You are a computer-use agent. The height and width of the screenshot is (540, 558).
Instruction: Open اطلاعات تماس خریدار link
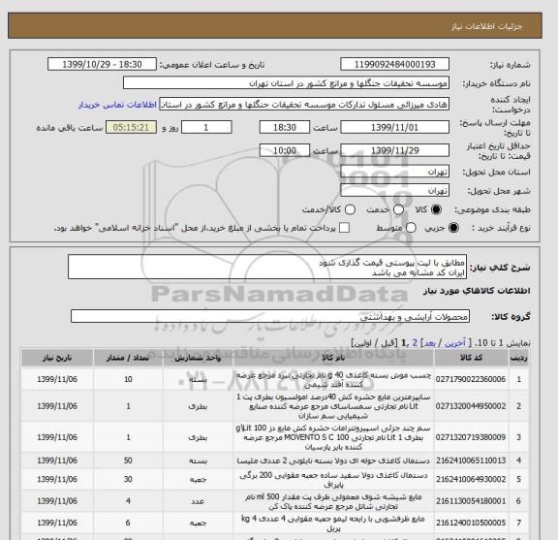117,105
